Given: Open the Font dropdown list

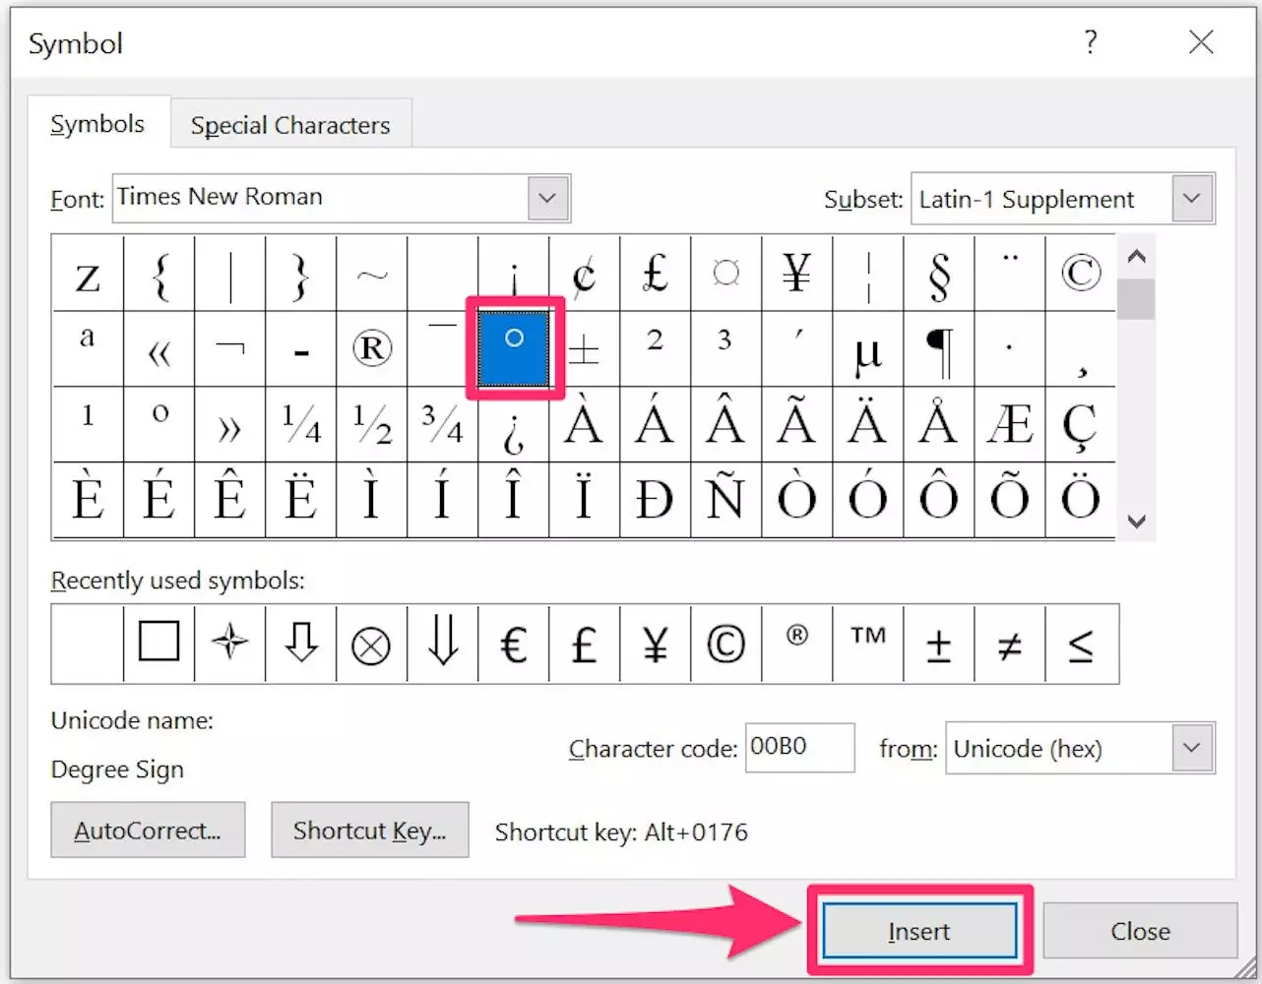Looking at the screenshot, I should (x=547, y=198).
